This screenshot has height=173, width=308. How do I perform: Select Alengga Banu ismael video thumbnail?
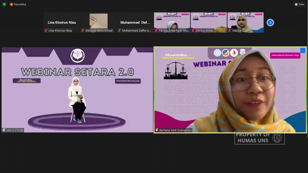pyautogui.click(x=98, y=23)
